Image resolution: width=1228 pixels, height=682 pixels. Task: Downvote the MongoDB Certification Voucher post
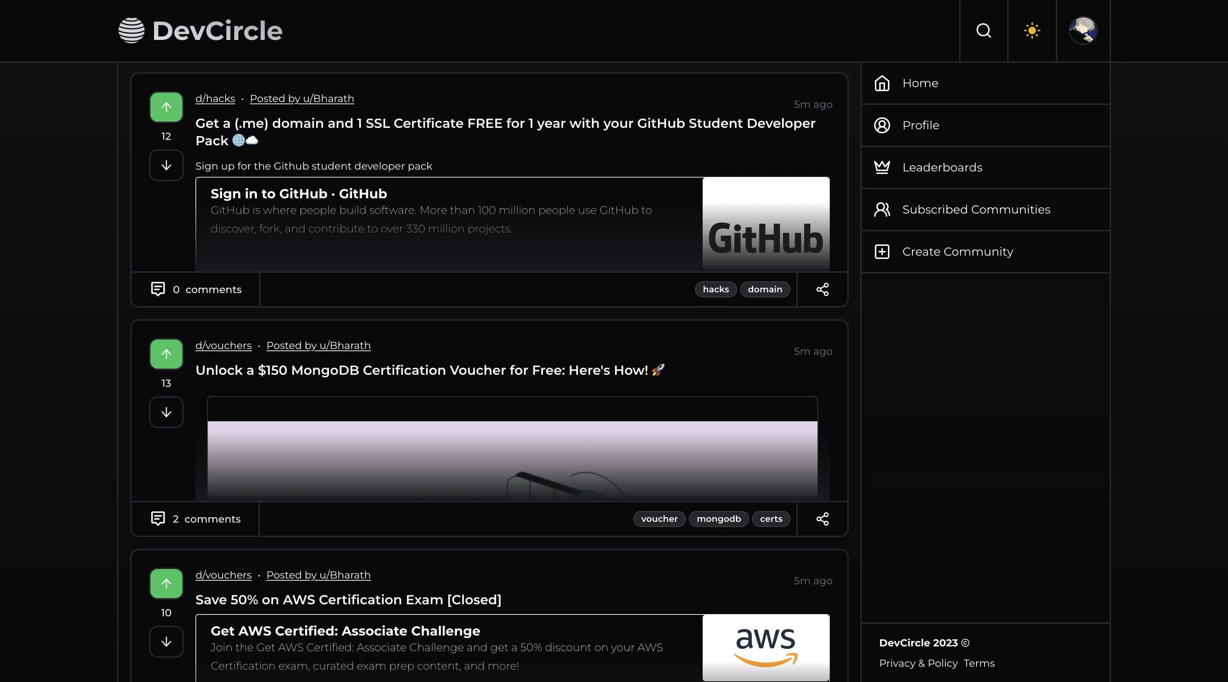click(x=166, y=412)
